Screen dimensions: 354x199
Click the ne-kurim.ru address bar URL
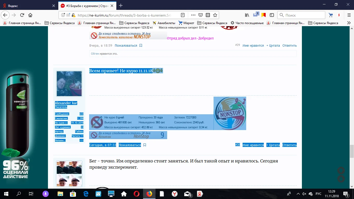tap(124, 15)
